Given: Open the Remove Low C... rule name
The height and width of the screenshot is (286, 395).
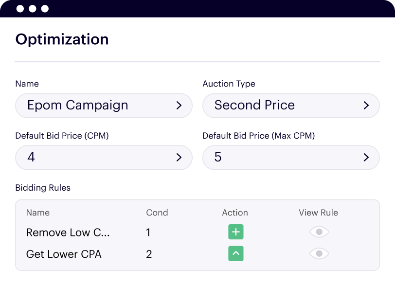Looking at the screenshot, I should 68,232.
